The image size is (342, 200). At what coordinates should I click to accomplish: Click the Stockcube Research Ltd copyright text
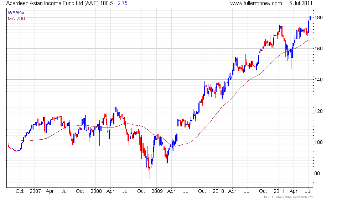(288, 197)
